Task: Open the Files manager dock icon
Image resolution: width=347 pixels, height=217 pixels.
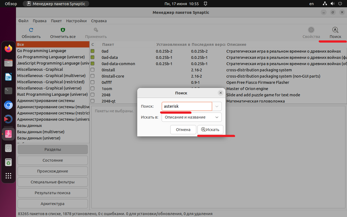Action: tap(8, 62)
